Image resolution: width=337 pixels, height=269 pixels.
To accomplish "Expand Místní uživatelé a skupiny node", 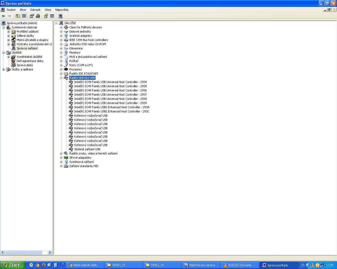I will (x=8, y=40).
